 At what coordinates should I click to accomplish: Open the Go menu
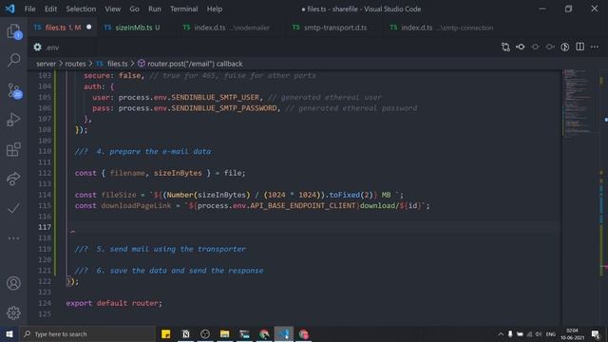[x=134, y=9]
